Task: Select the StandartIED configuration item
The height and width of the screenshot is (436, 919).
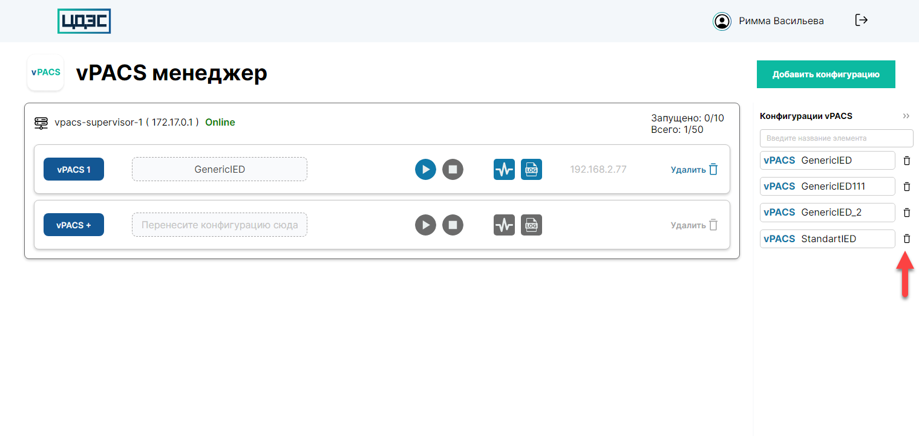Action: point(827,239)
